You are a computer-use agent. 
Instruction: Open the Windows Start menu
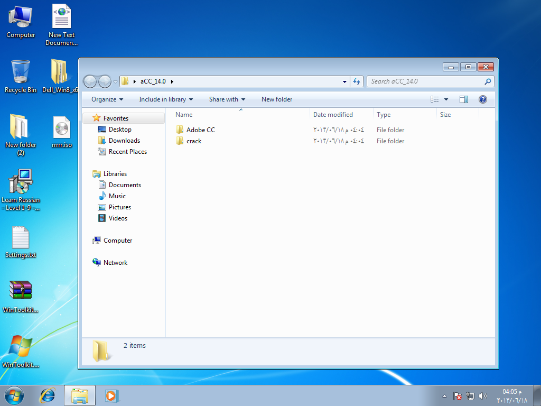14,395
